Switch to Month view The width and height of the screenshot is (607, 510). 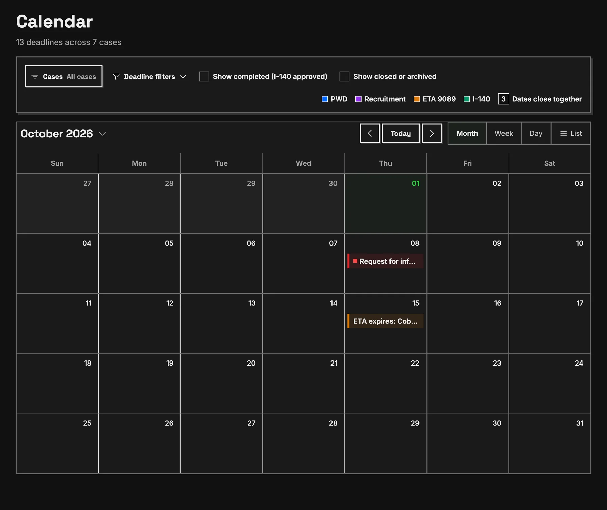coord(467,133)
